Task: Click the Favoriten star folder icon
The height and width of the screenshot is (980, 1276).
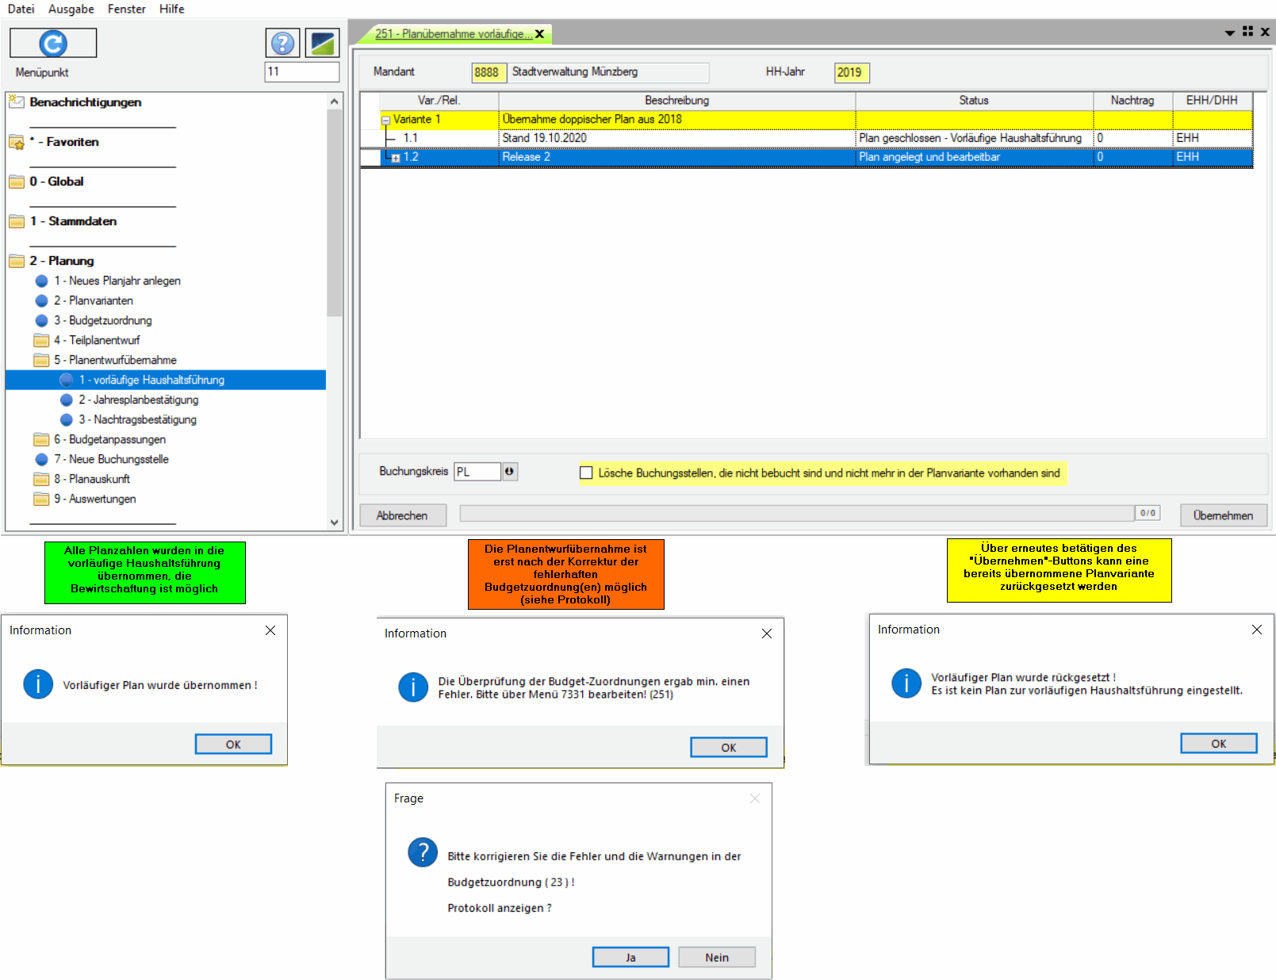Action: pos(17,142)
